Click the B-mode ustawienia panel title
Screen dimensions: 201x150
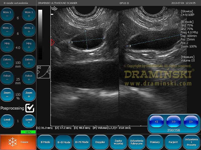(x=16, y=3)
